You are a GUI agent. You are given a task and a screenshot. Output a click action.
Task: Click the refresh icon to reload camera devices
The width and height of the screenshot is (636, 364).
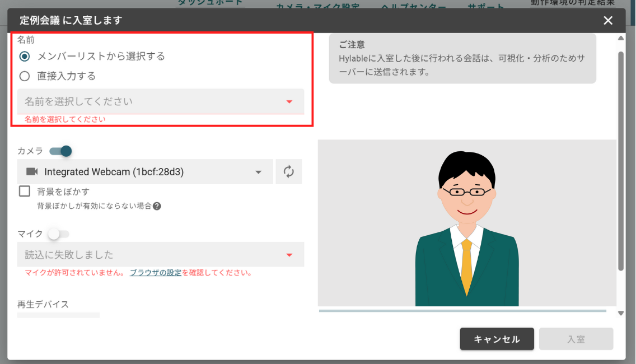point(288,171)
